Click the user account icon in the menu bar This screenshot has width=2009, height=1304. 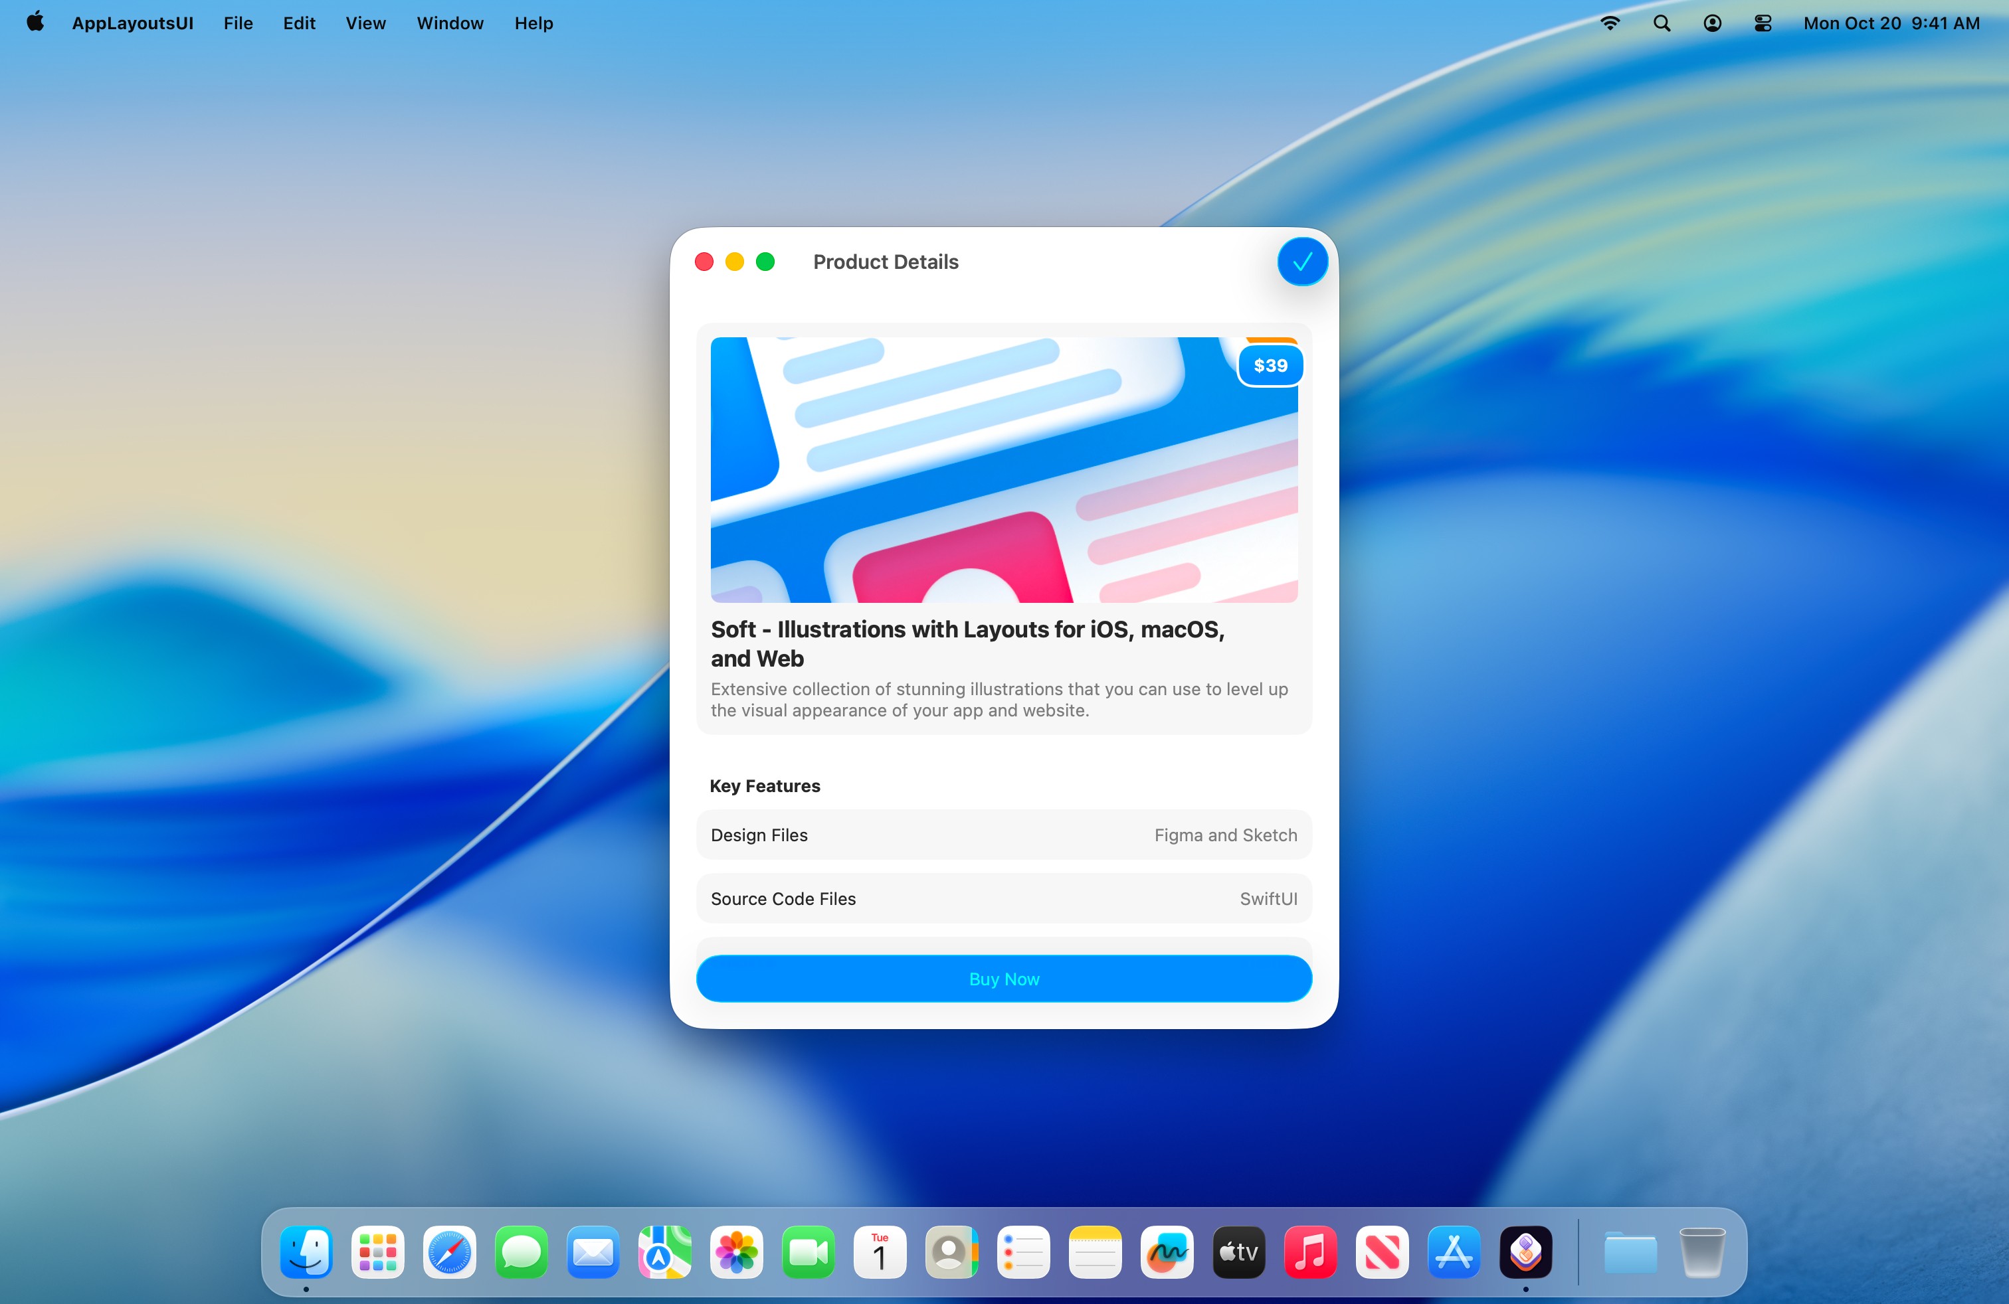coord(1712,23)
